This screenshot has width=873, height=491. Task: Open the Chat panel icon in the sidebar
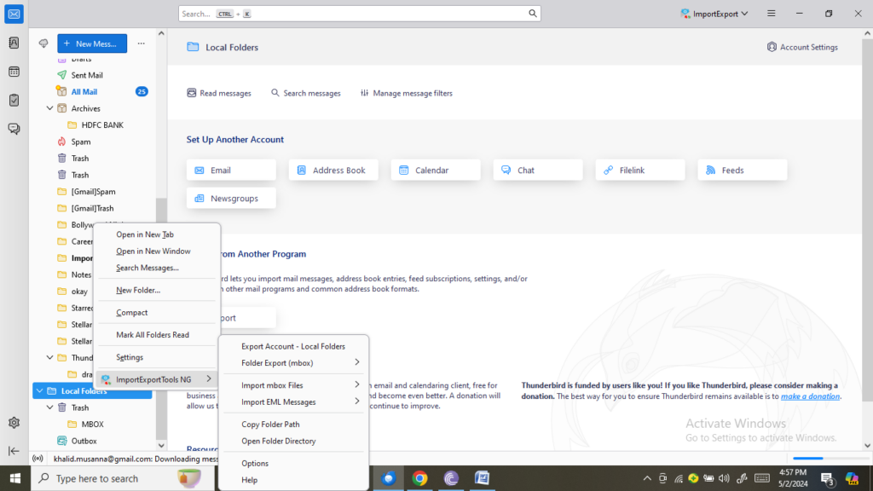tap(14, 129)
